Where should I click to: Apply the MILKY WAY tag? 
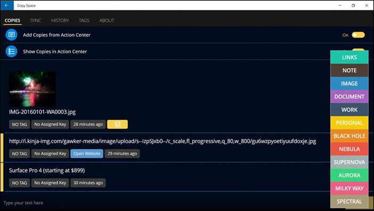click(350, 189)
